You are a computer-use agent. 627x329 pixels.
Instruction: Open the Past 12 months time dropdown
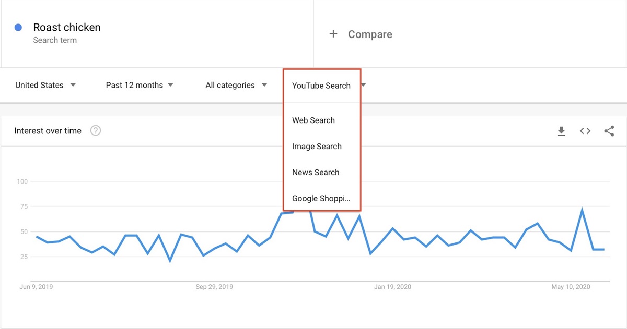pyautogui.click(x=140, y=85)
